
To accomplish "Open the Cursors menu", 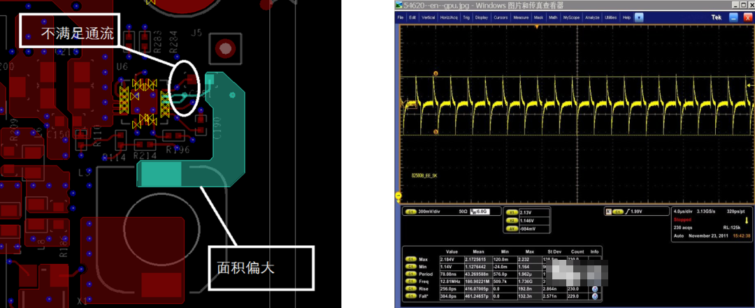I will coord(501,17).
